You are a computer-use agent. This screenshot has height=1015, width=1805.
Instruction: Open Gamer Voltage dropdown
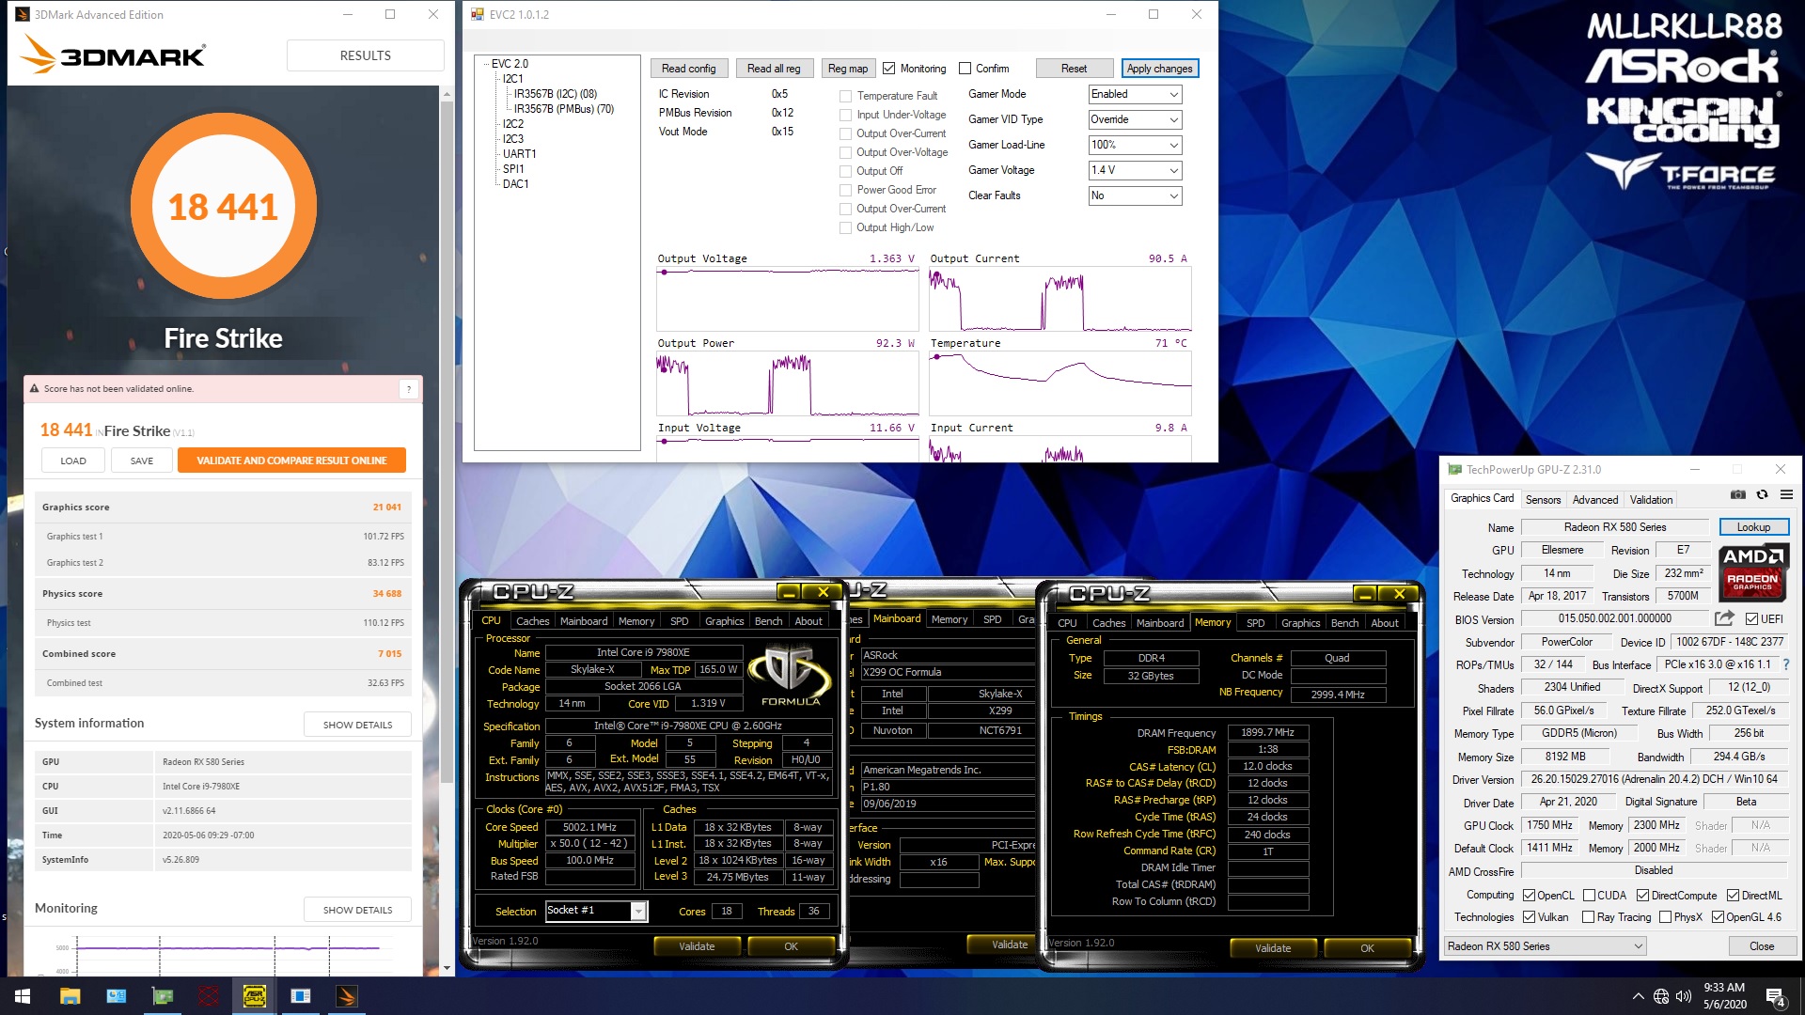[x=1135, y=170]
